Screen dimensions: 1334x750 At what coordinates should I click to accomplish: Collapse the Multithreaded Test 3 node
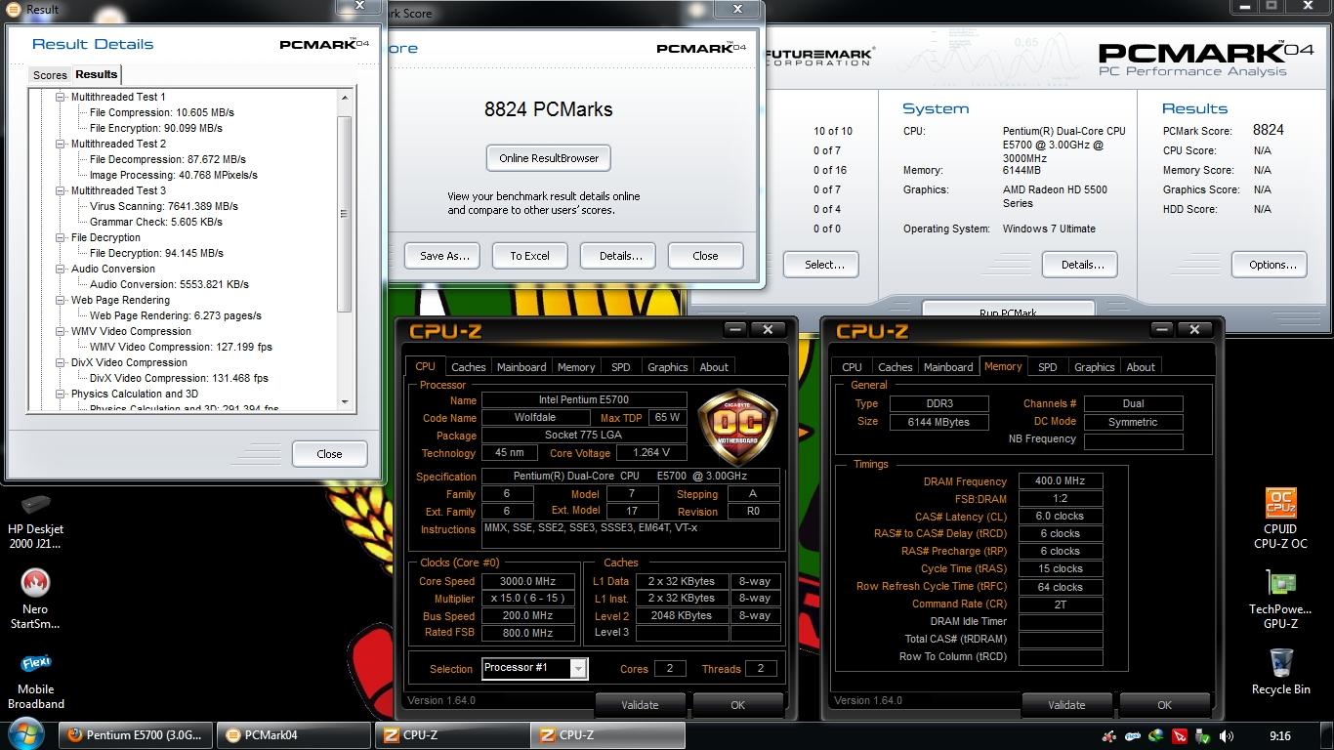[61, 190]
